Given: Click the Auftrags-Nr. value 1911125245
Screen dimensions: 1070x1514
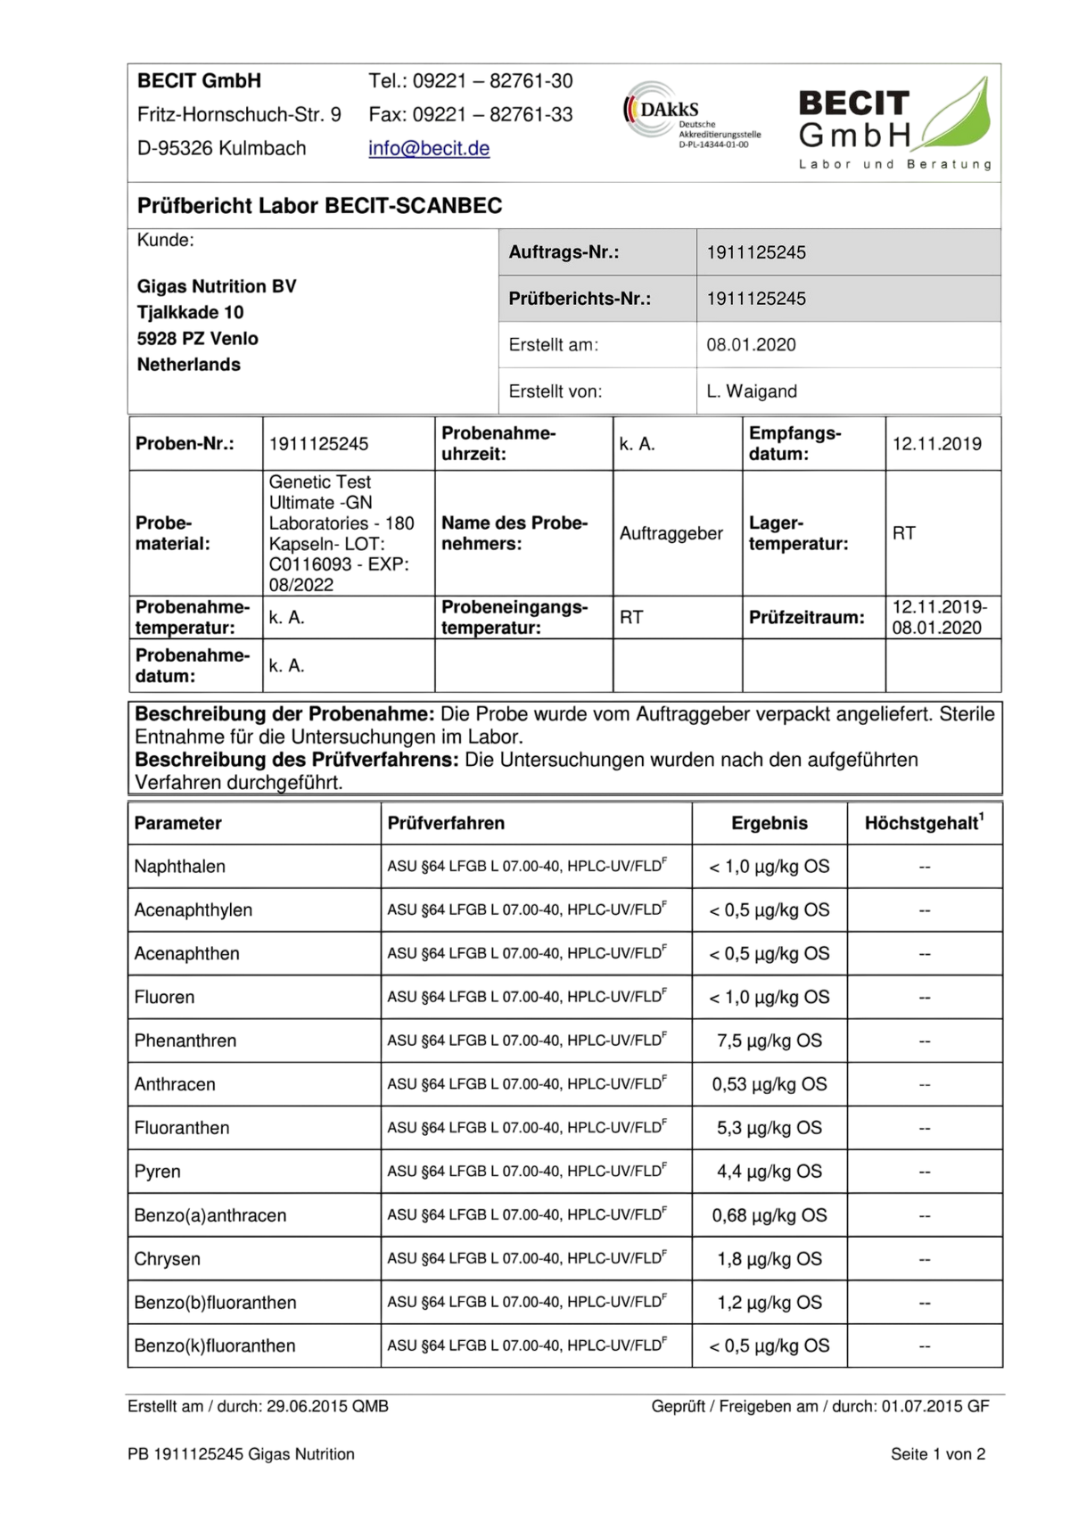Looking at the screenshot, I should click(x=756, y=252).
